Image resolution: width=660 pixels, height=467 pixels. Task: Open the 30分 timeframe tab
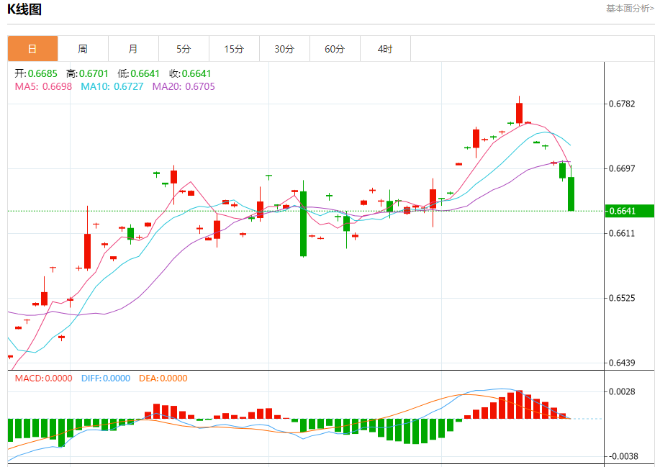pos(284,49)
